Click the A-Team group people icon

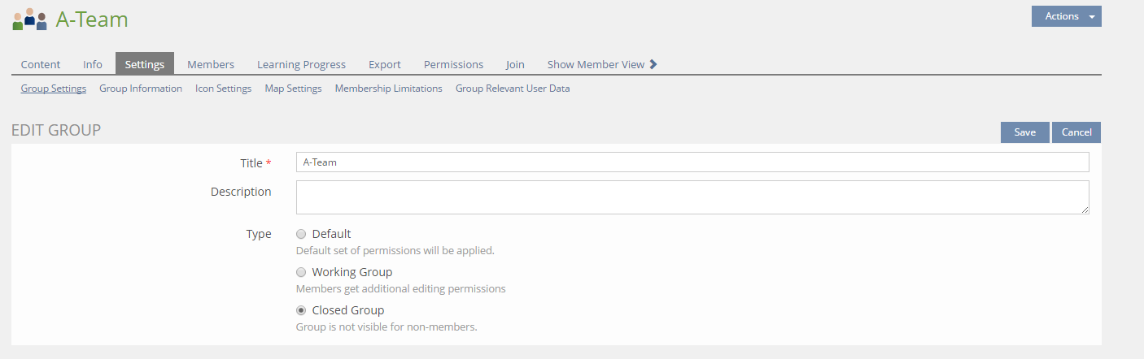tap(29, 19)
